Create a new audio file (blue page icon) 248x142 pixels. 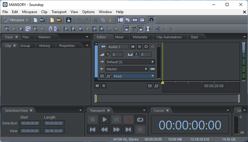click(35, 20)
